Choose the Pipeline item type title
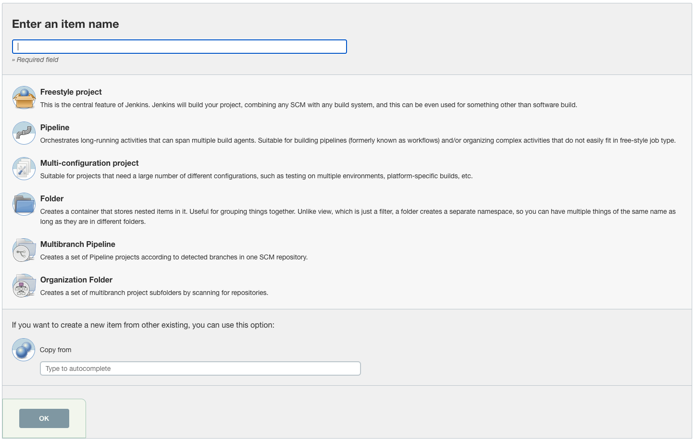Image resolution: width=697 pixels, height=441 pixels. [x=55, y=127]
